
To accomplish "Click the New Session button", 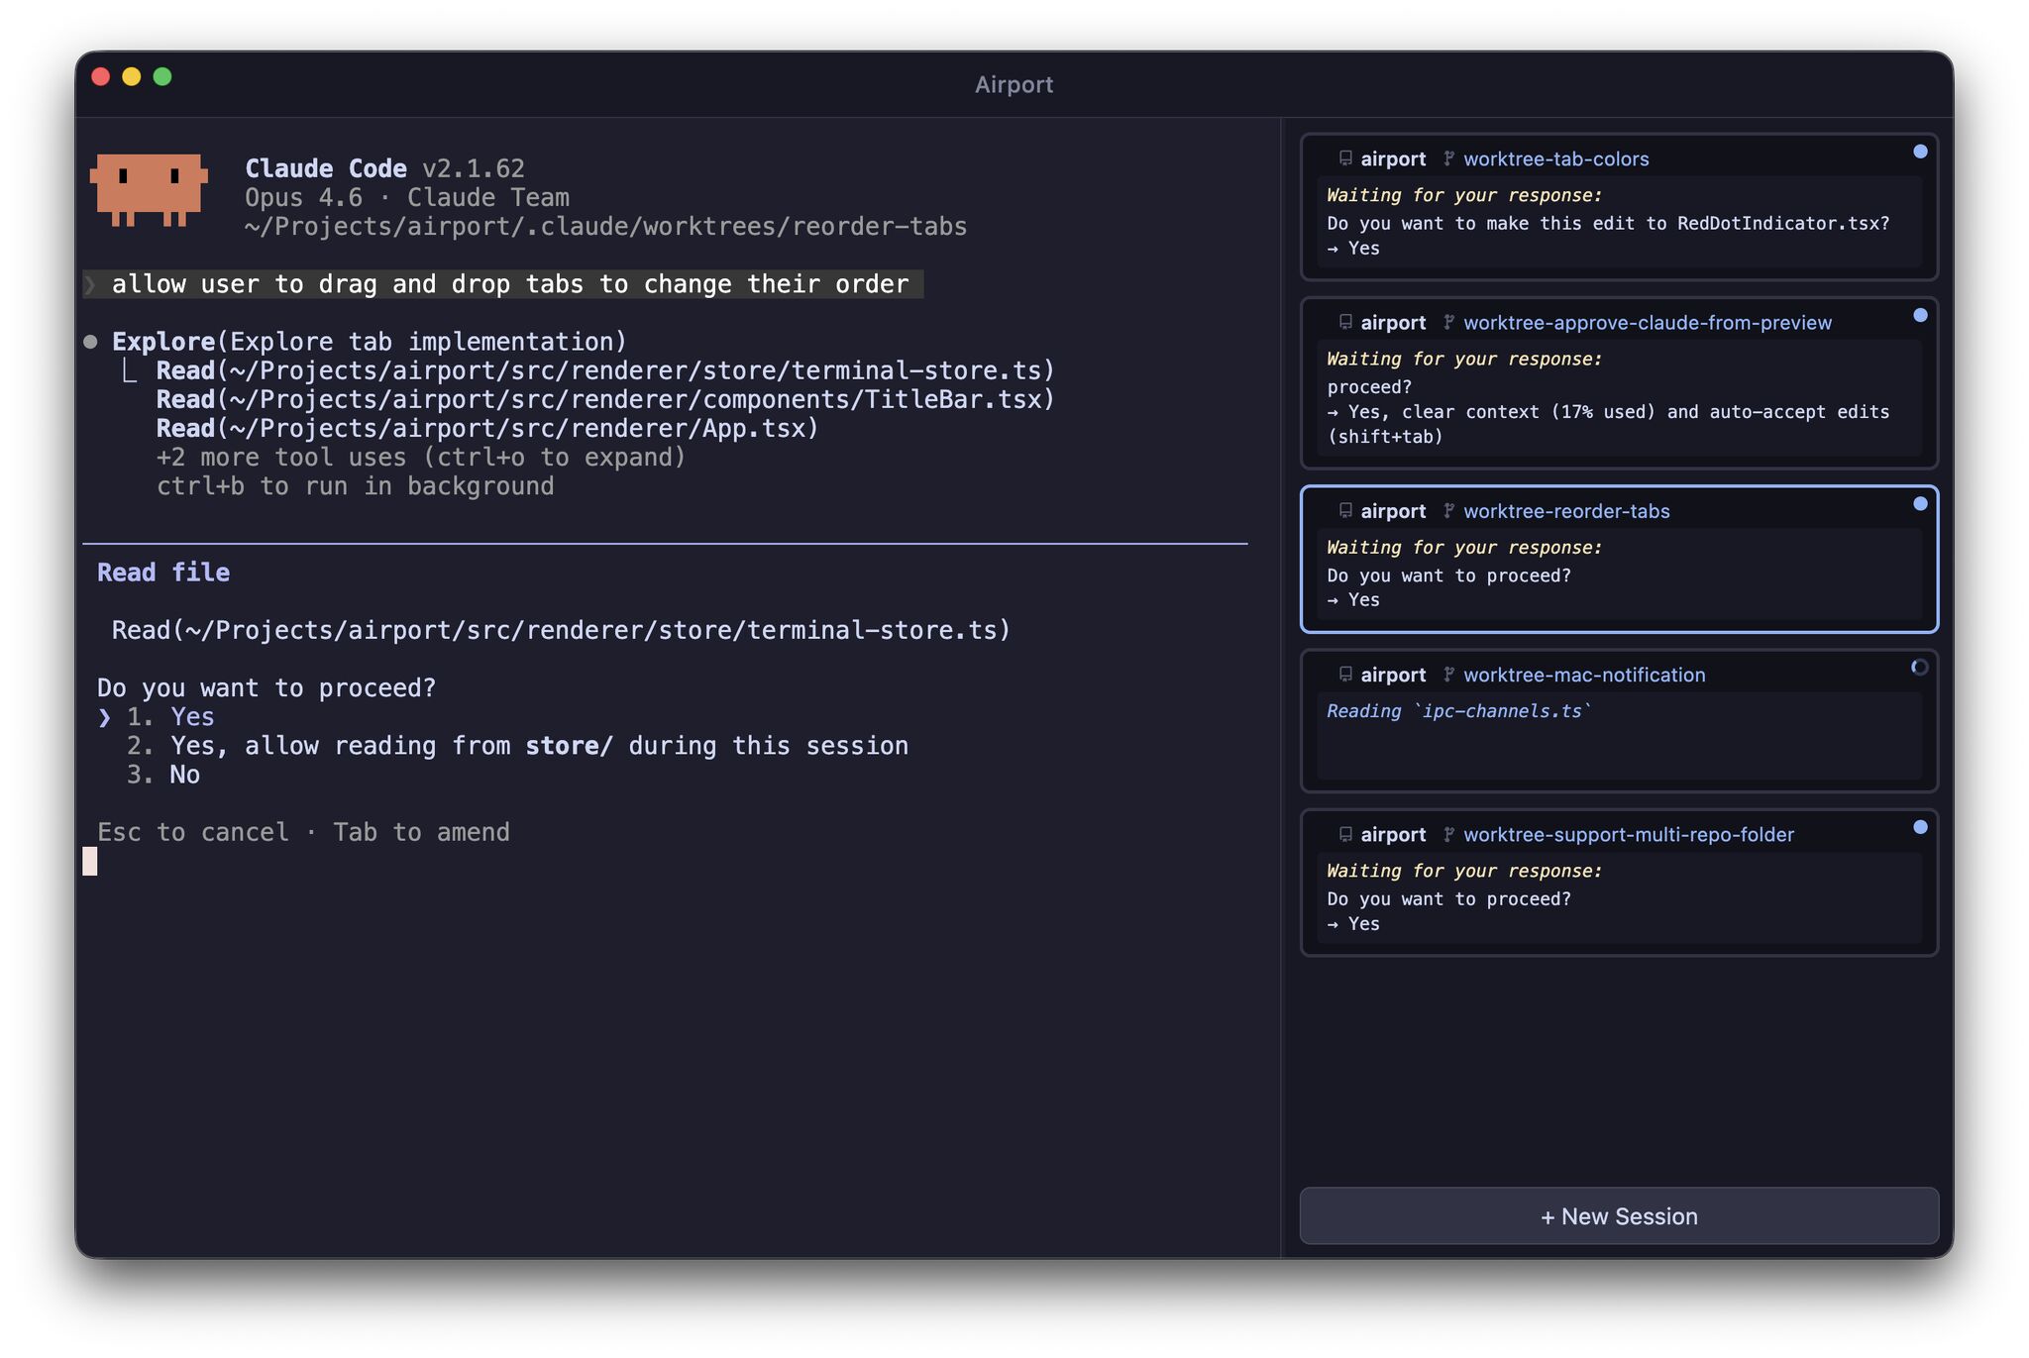I will coord(1618,1216).
